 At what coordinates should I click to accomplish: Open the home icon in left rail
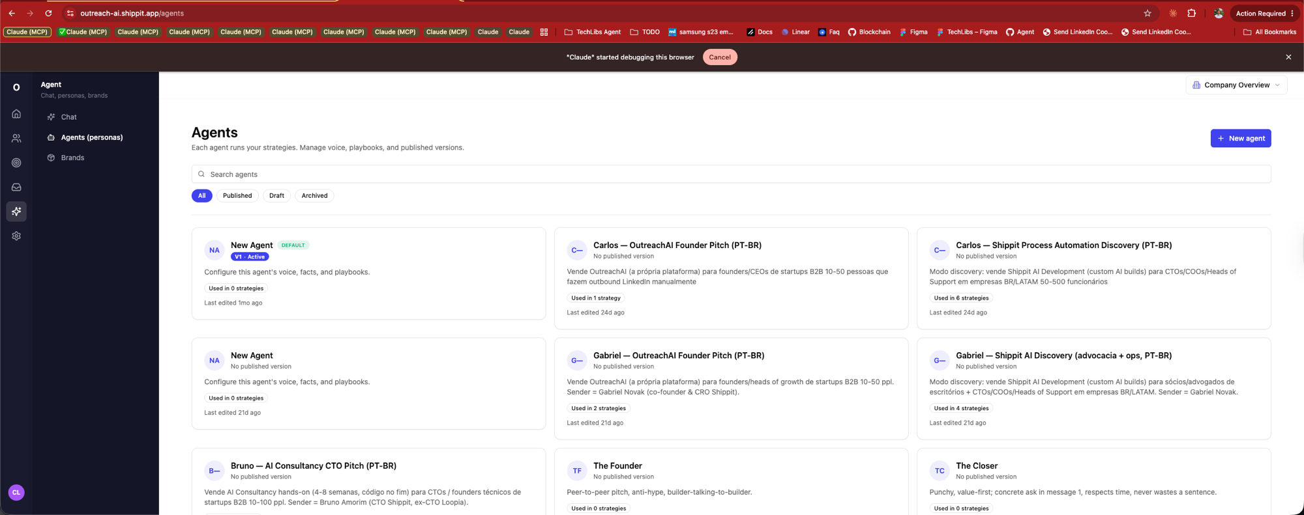[x=16, y=114]
